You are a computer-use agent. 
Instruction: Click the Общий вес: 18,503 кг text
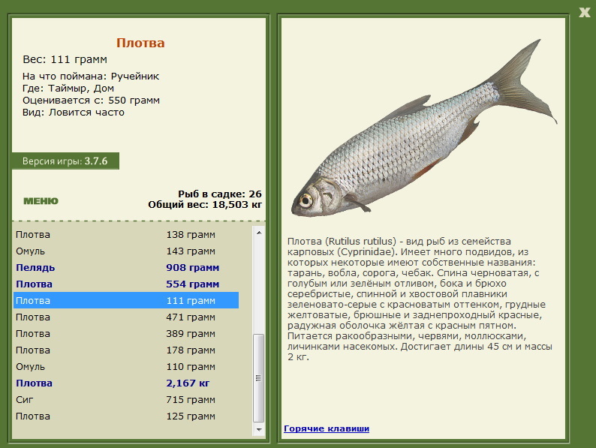pyautogui.click(x=205, y=205)
